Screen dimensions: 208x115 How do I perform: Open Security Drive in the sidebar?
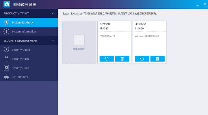pos(29,68)
